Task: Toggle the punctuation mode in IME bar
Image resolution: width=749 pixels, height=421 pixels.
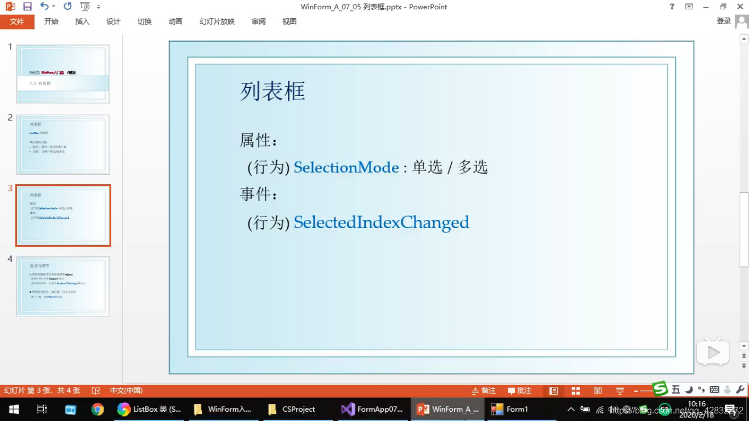Action: point(701,390)
